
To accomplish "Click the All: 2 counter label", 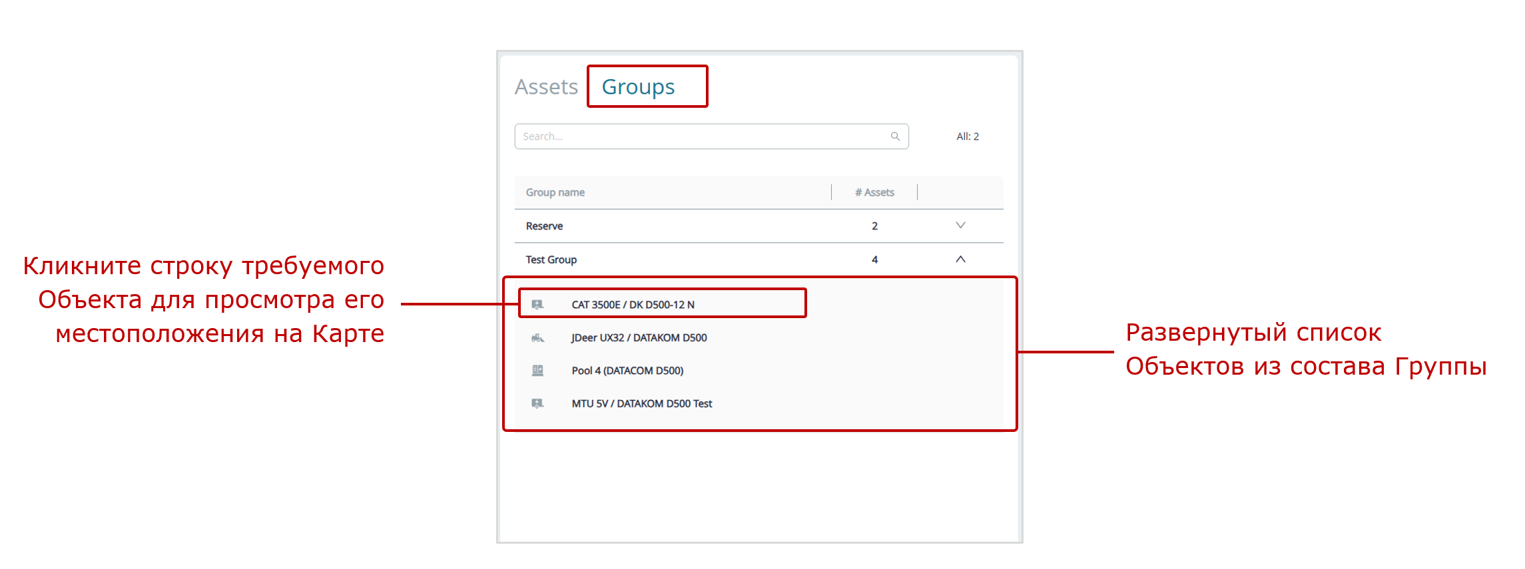I will [x=967, y=136].
